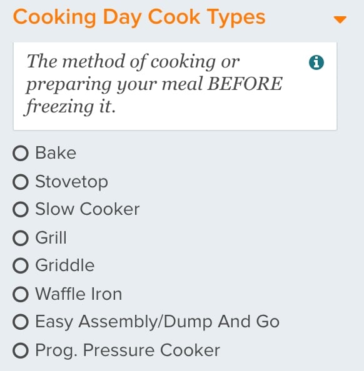Click the Cooking Day Cook Types heading
The image size is (364, 371).
click(139, 17)
